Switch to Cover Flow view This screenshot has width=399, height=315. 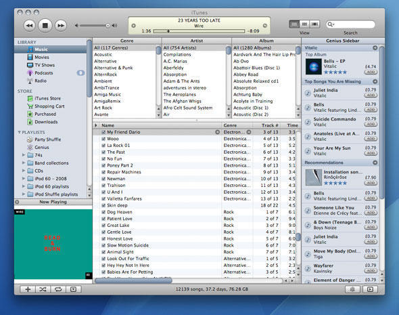[314, 24]
